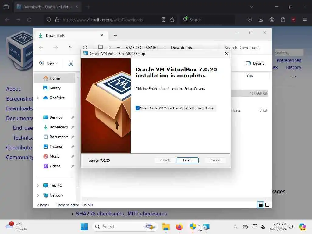The width and height of the screenshot is (312, 234).
Task: Click the Explorer back arrow
Action: tap(41, 48)
